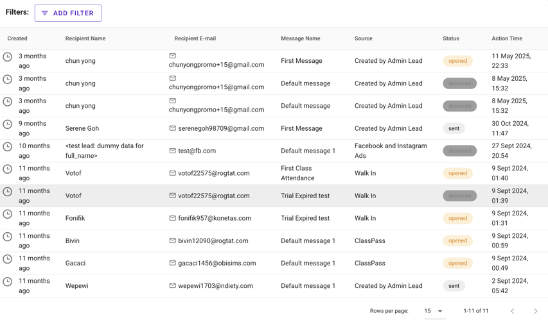Click the sent status badge for Serene Goh
This screenshot has height=320, width=548.
[x=454, y=128]
